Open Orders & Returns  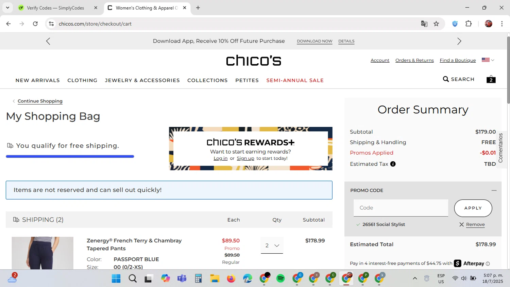414,60
